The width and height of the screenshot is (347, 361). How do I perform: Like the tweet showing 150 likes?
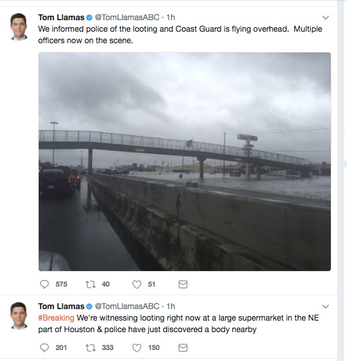tap(137, 348)
